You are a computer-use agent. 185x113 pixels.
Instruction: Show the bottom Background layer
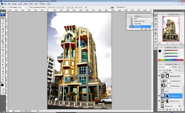(159, 106)
